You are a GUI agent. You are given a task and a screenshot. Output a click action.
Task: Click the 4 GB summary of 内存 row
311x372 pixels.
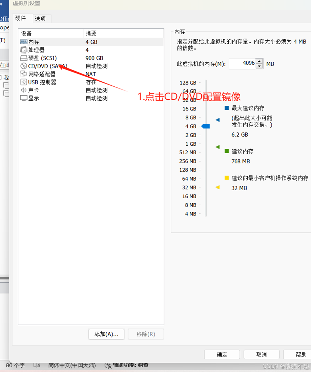(91, 42)
